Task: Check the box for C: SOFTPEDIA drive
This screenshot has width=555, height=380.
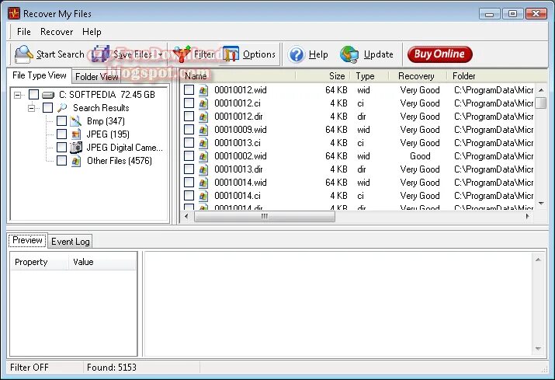Action: [33, 94]
